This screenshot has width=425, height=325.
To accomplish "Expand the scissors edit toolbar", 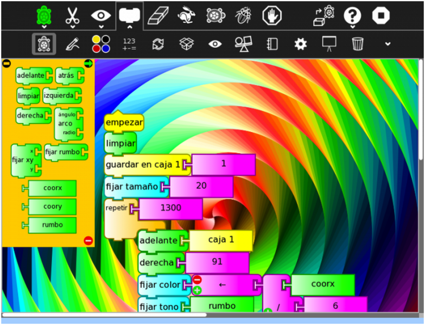I will 72,15.
